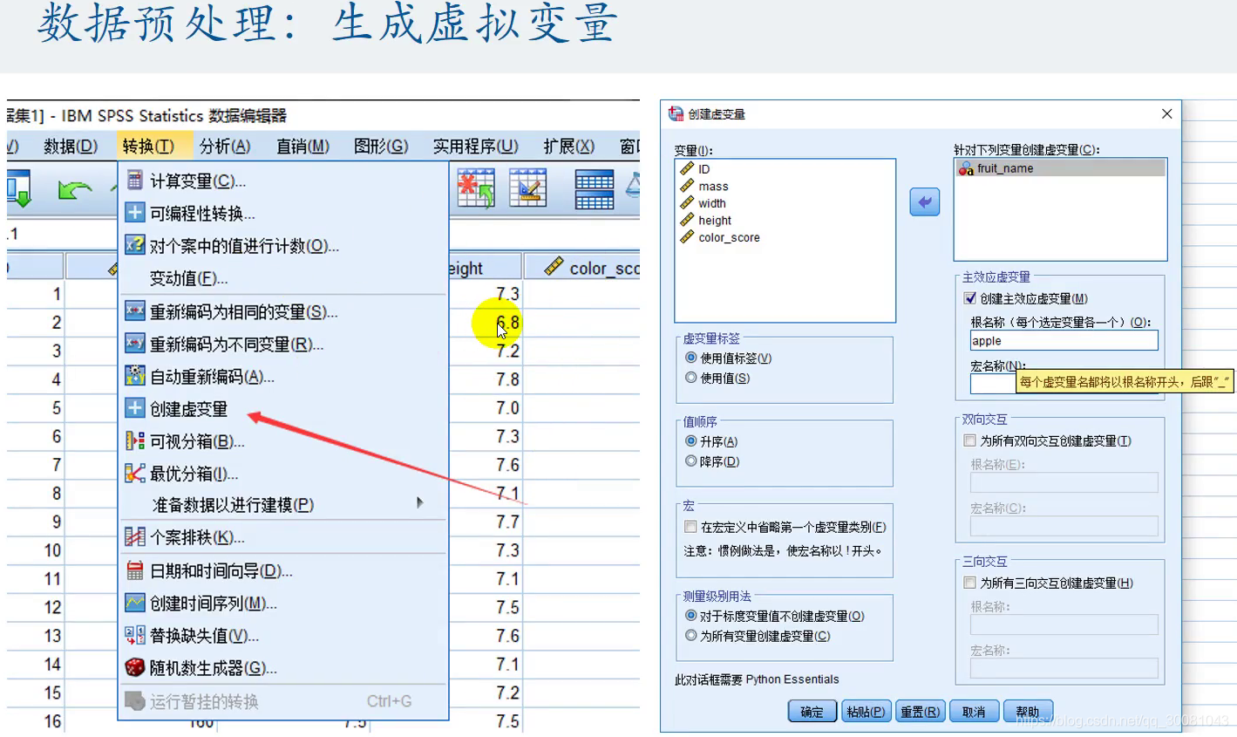Click the 粘贴(P) button
The width and height of the screenshot is (1237, 737).
[x=866, y=712]
